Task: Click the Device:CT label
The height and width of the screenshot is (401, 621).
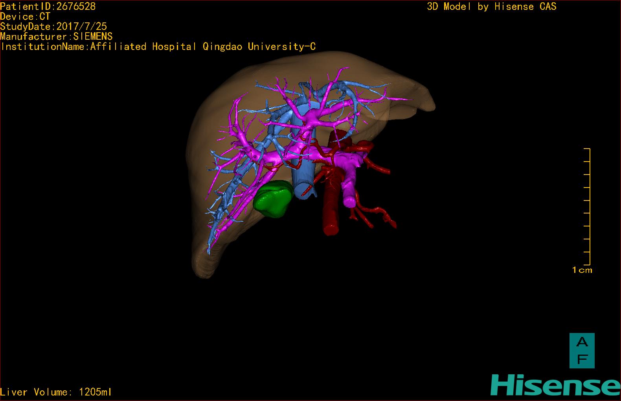Action: coord(25,17)
